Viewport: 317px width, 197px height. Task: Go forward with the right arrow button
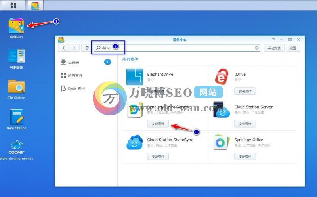click(x=74, y=48)
